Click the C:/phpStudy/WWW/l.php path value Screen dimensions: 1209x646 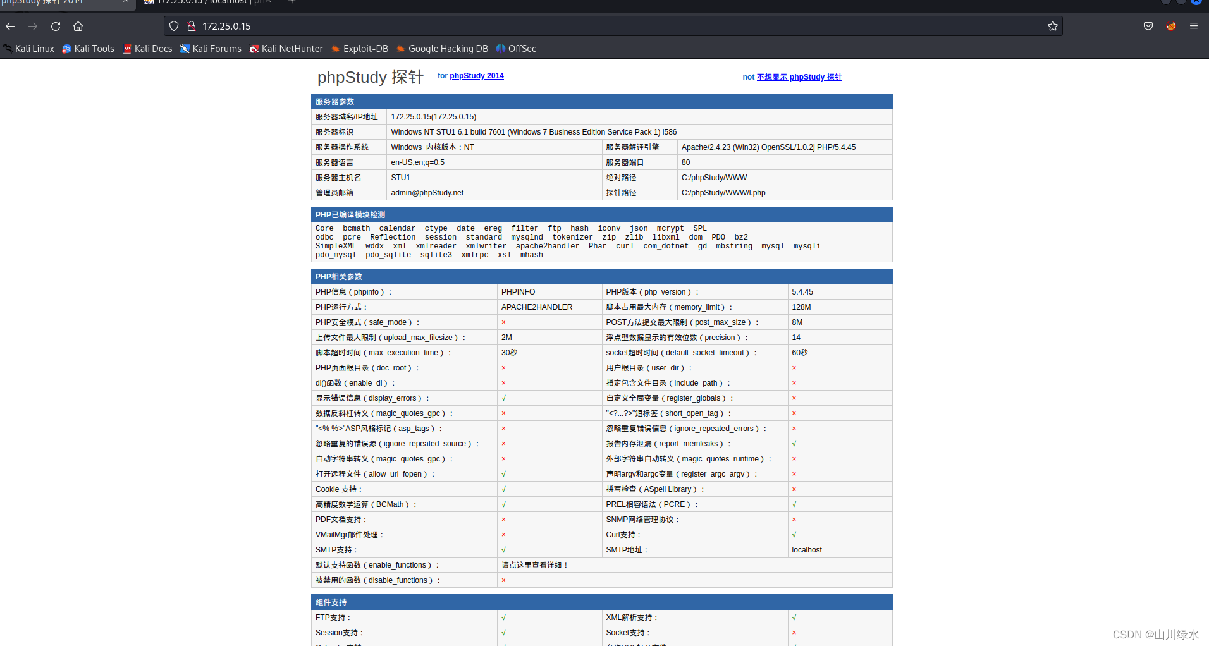pos(723,193)
